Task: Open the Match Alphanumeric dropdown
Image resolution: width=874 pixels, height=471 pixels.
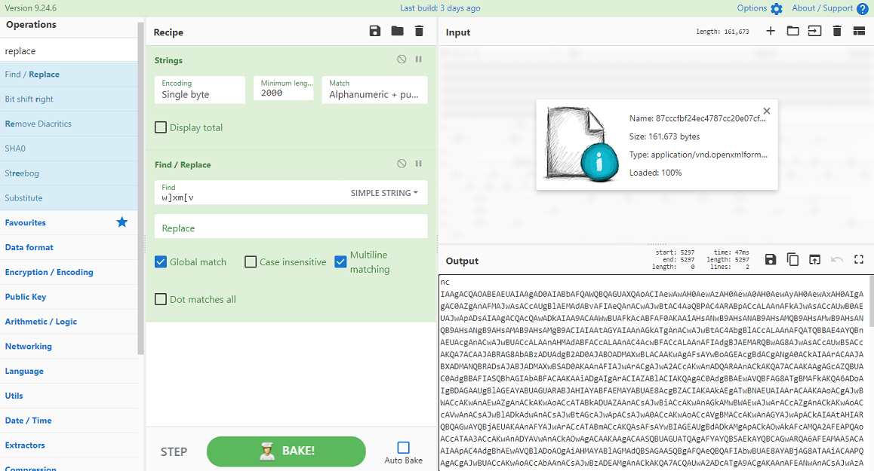Action: 374,90
